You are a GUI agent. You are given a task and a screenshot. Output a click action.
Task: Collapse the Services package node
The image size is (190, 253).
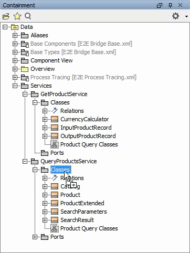click(15, 86)
